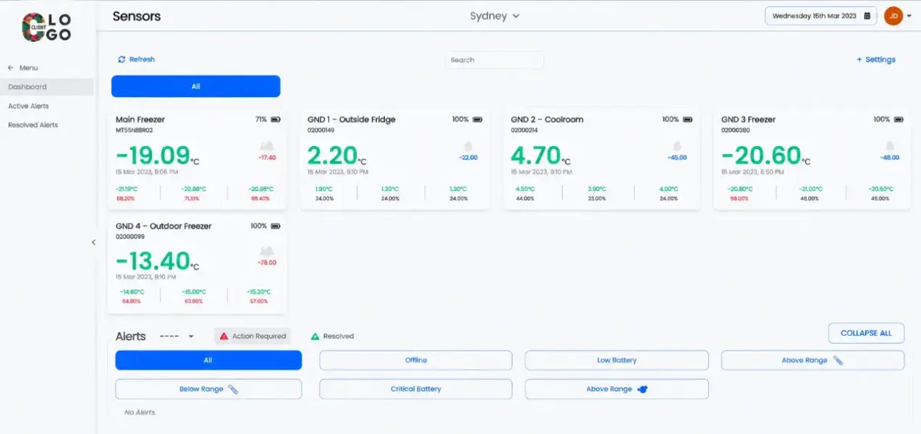Click the client logo
921x434 pixels.
click(46, 27)
